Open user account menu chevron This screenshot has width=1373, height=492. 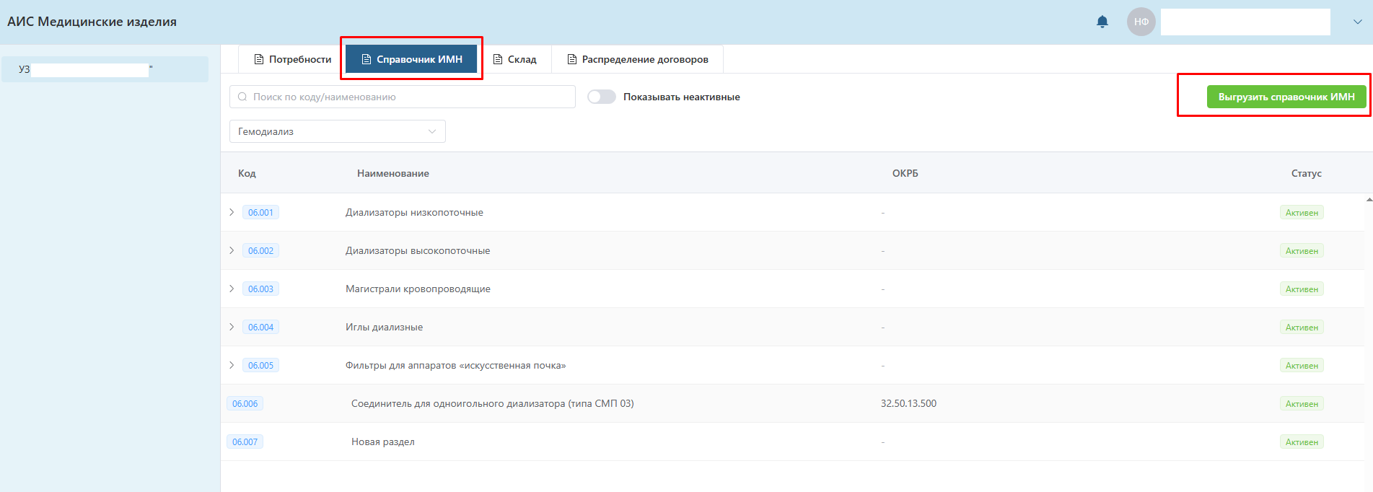click(x=1357, y=22)
